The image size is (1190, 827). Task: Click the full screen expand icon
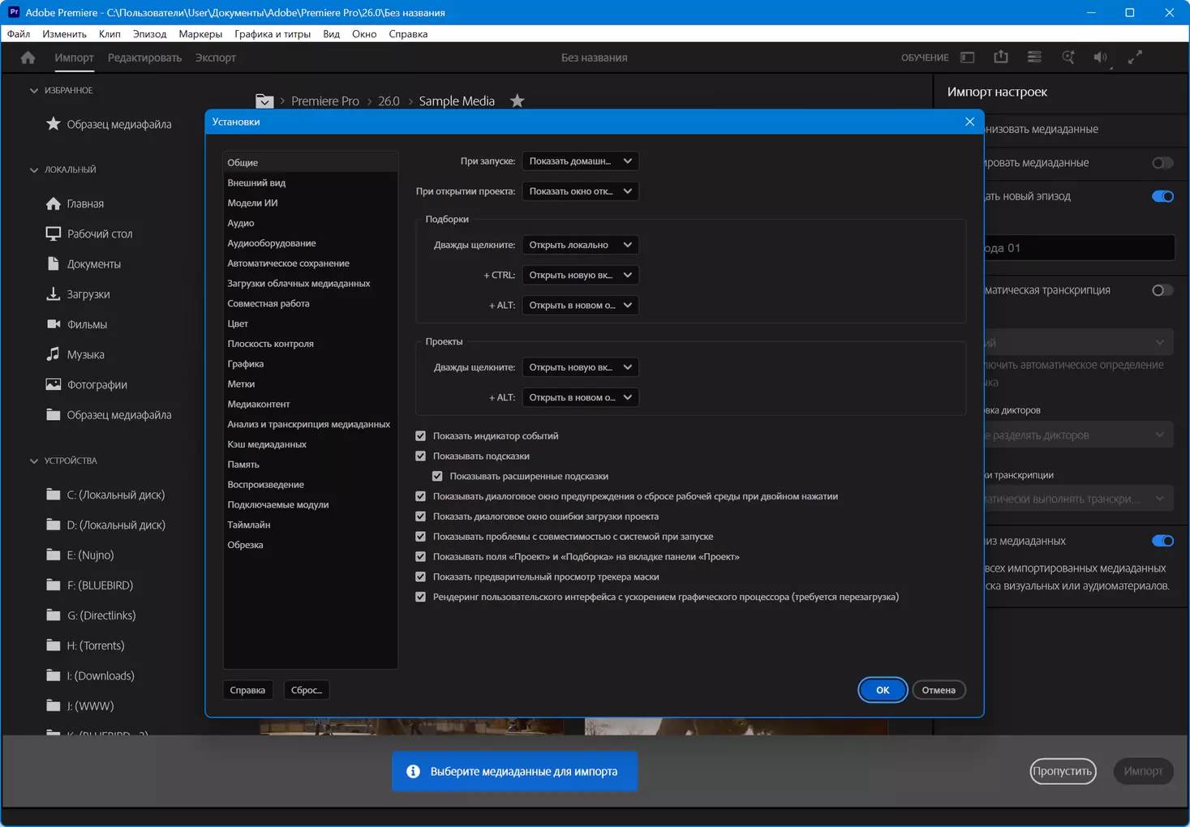click(x=1135, y=58)
